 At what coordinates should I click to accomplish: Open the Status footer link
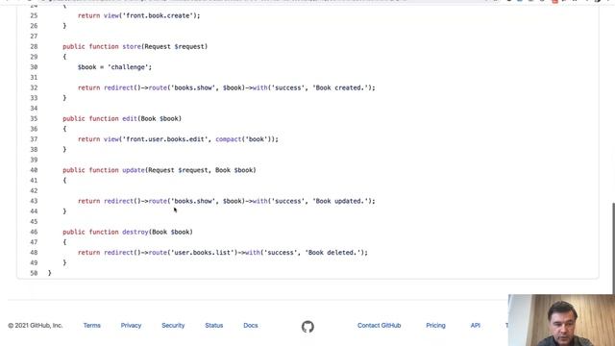click(214, 326)
